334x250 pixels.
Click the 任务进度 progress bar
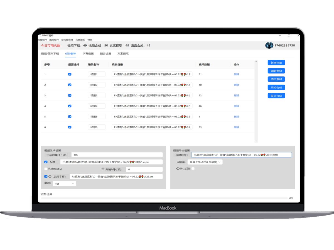164,198
